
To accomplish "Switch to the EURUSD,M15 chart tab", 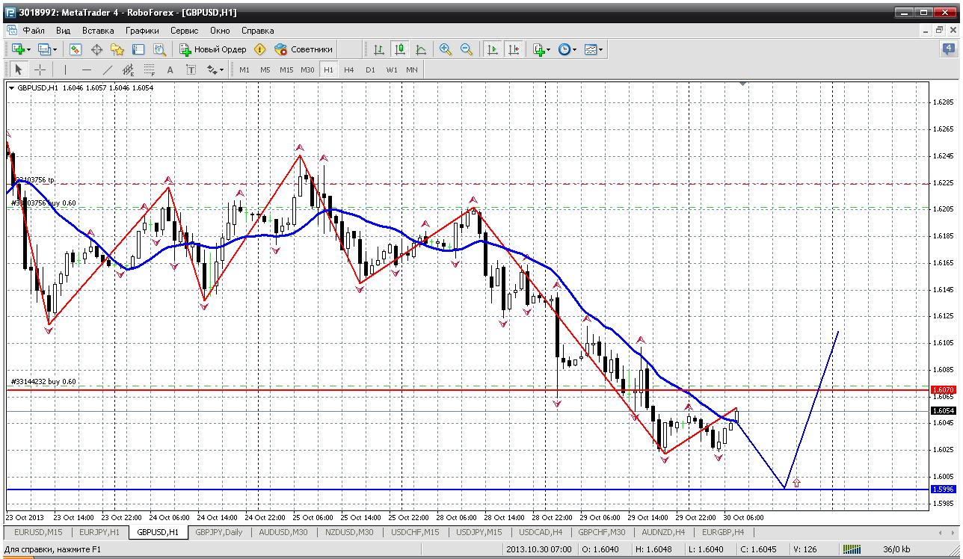I will coord(38,532).
